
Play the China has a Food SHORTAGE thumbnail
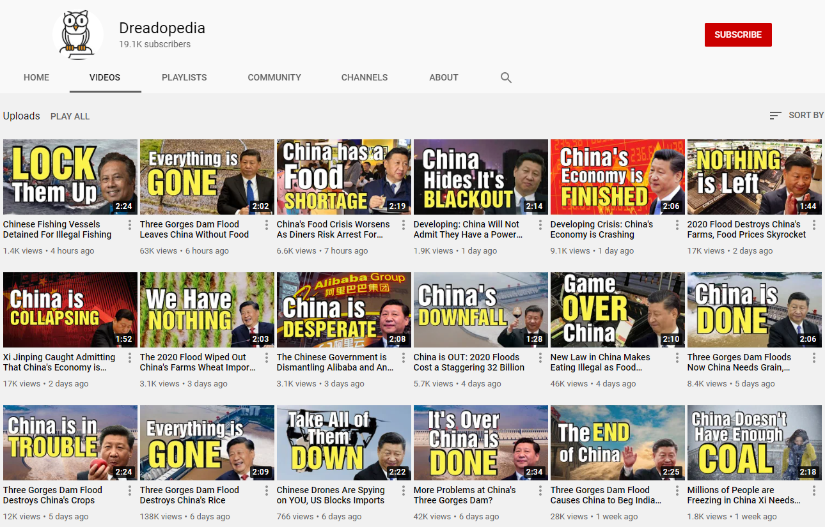coord(344,177)
